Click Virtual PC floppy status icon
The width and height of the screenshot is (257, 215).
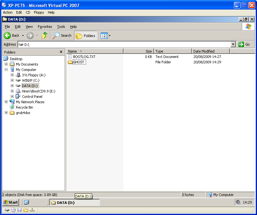click(x=20, y=210)
